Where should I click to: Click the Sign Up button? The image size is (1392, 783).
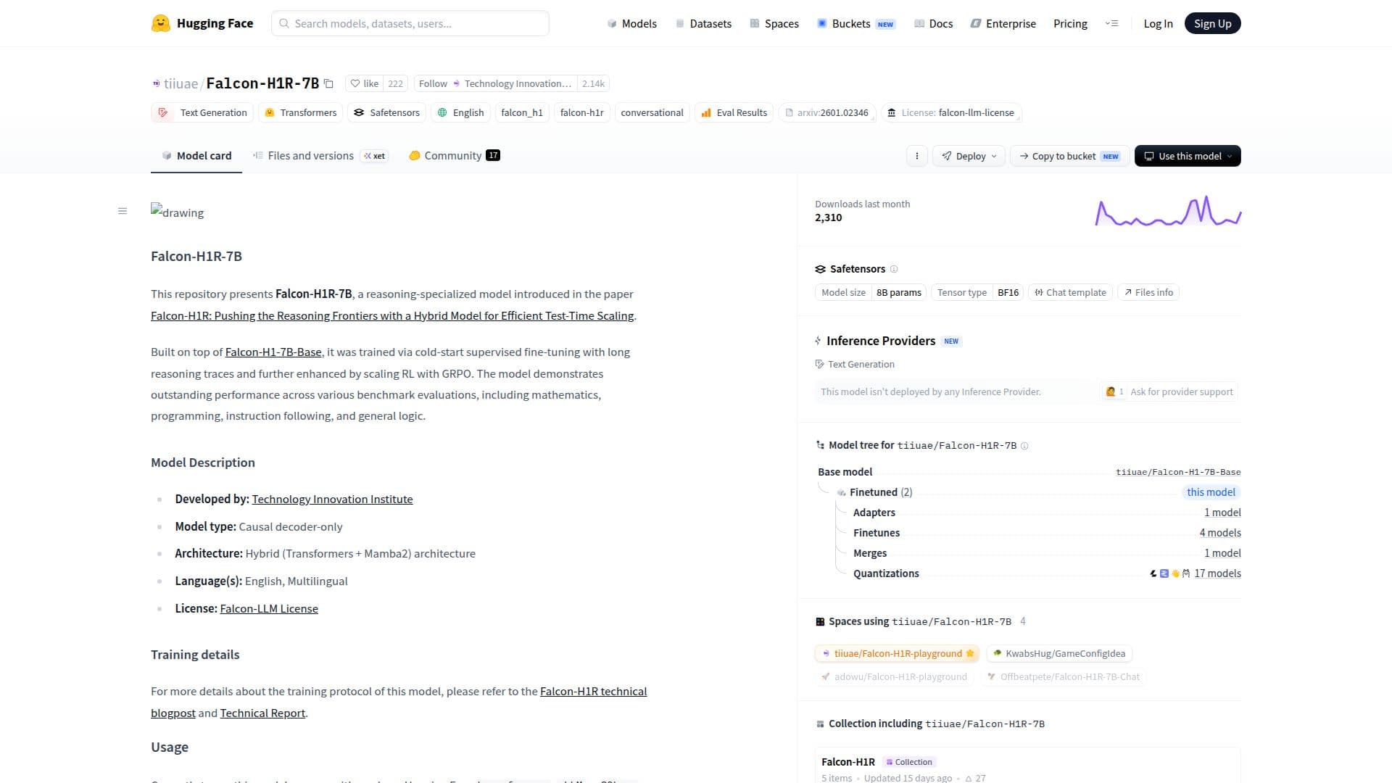click(1213, 23)
